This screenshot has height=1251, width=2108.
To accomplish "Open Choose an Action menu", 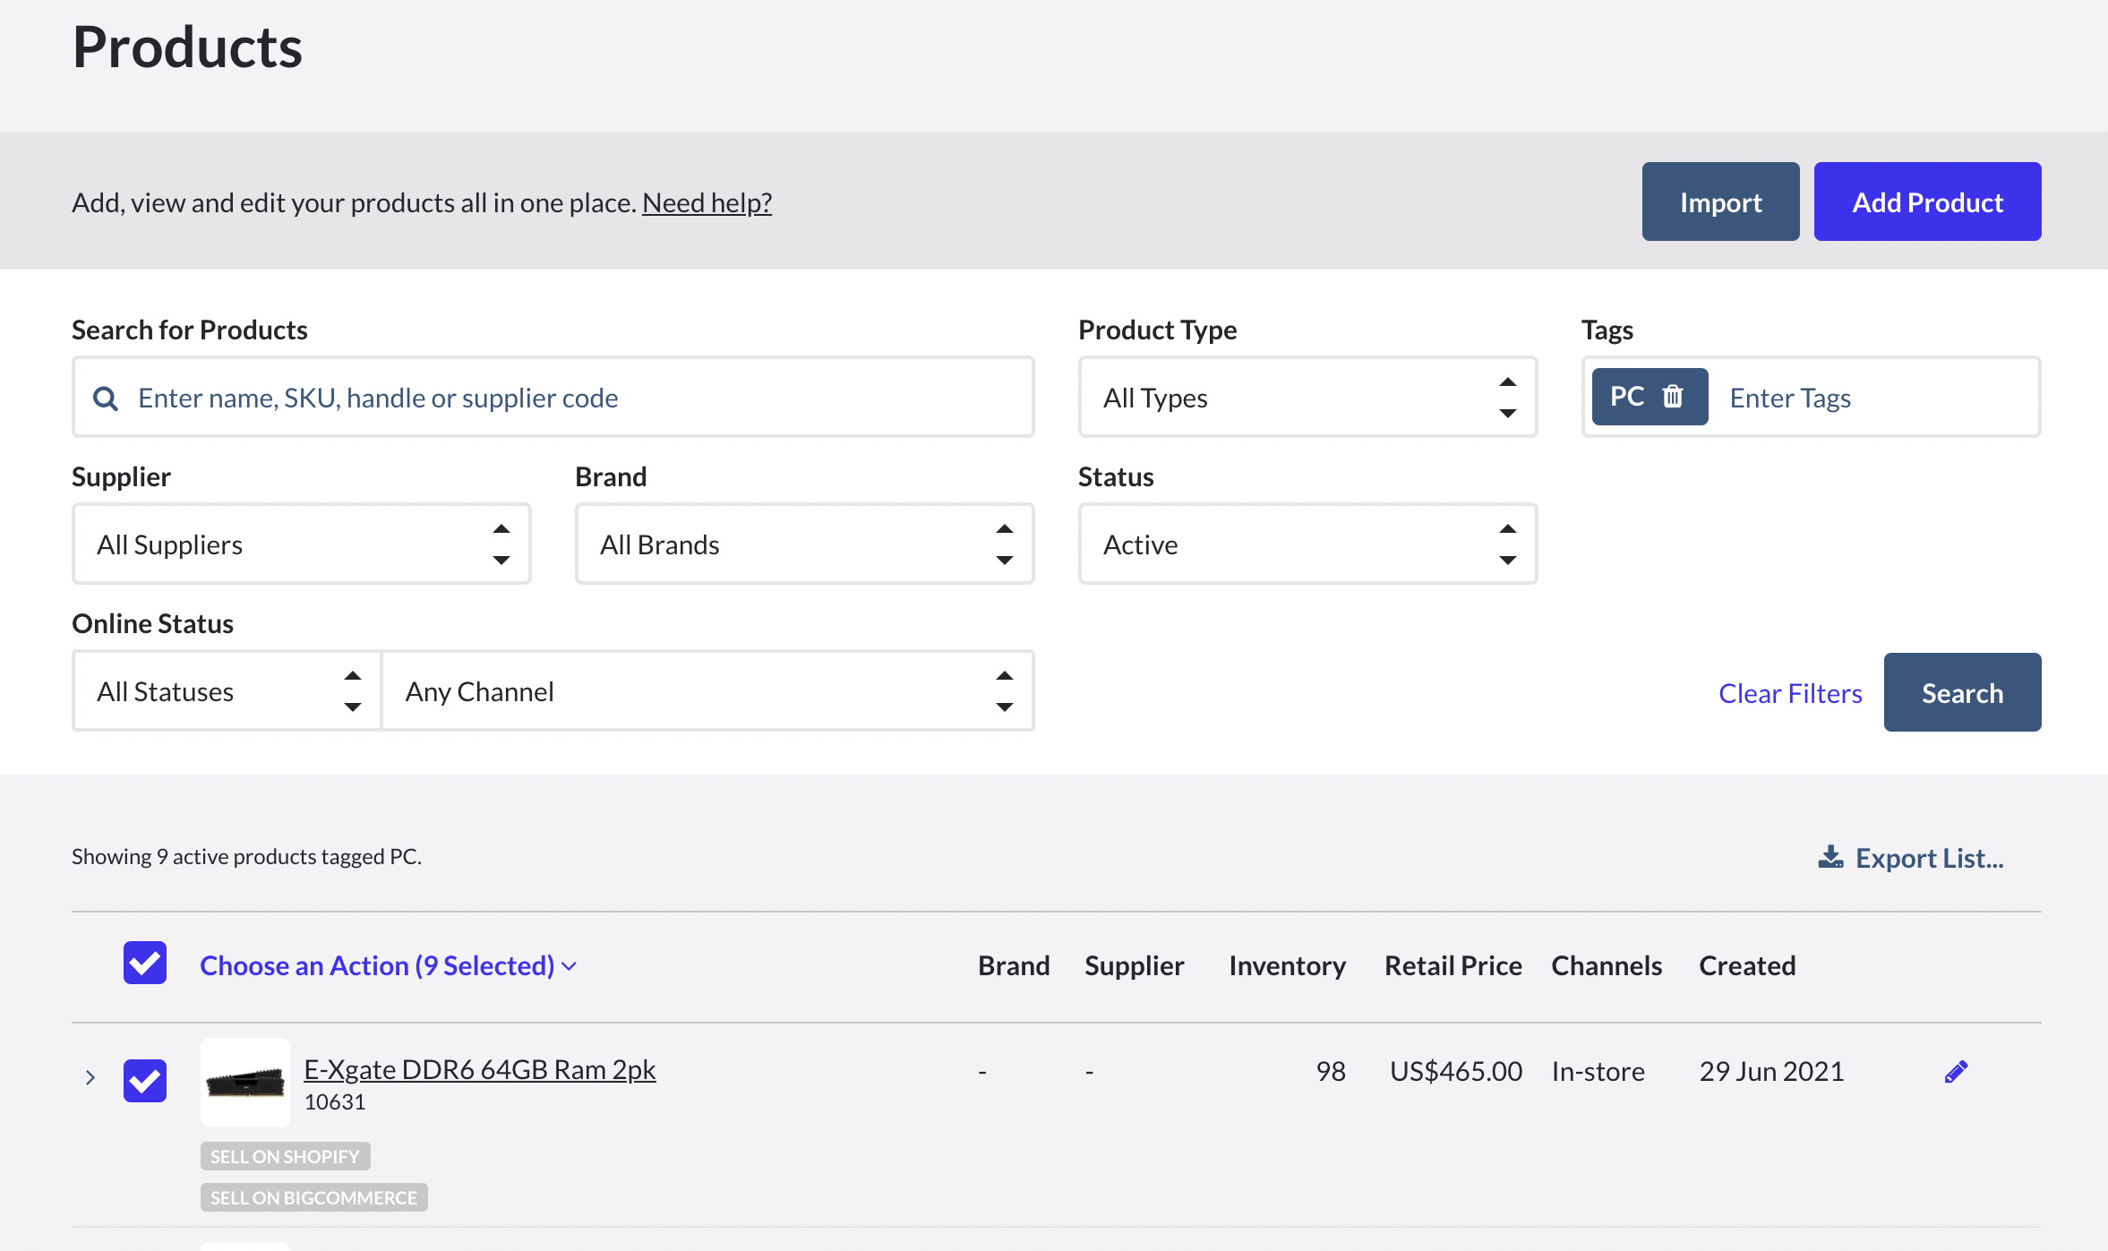I will pyautogui.click(x=388, y=965).
